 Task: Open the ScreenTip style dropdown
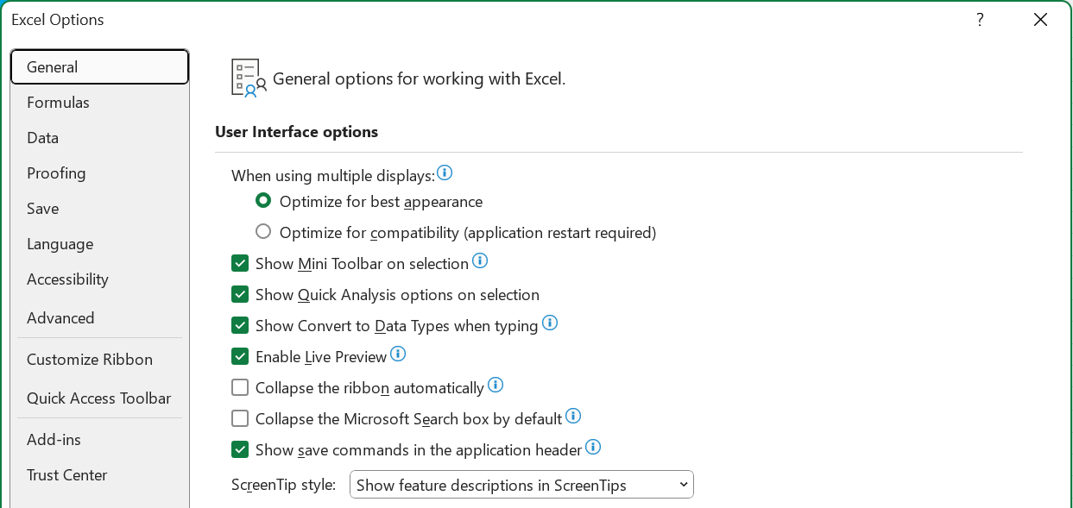point(521,485)
